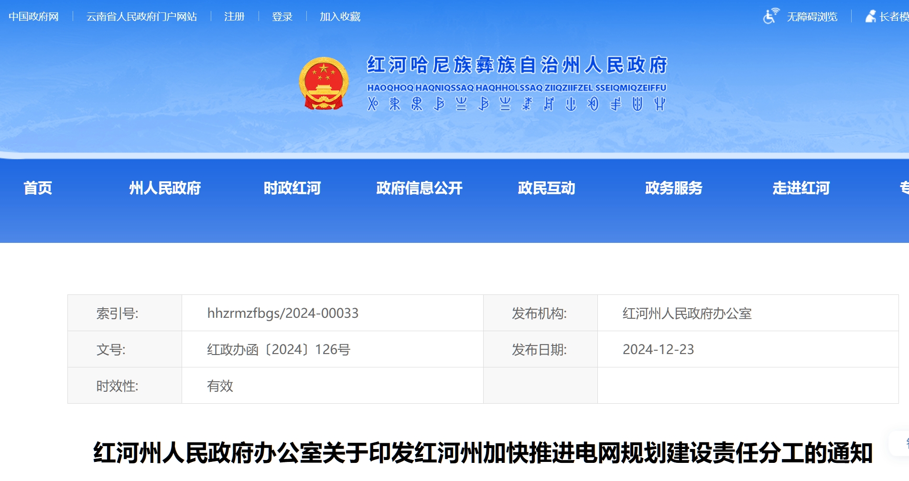Click the 长者模式 person icon
The height and width of the screenshot is (481, 909).
pyautogui.click(x=871, y=16)
